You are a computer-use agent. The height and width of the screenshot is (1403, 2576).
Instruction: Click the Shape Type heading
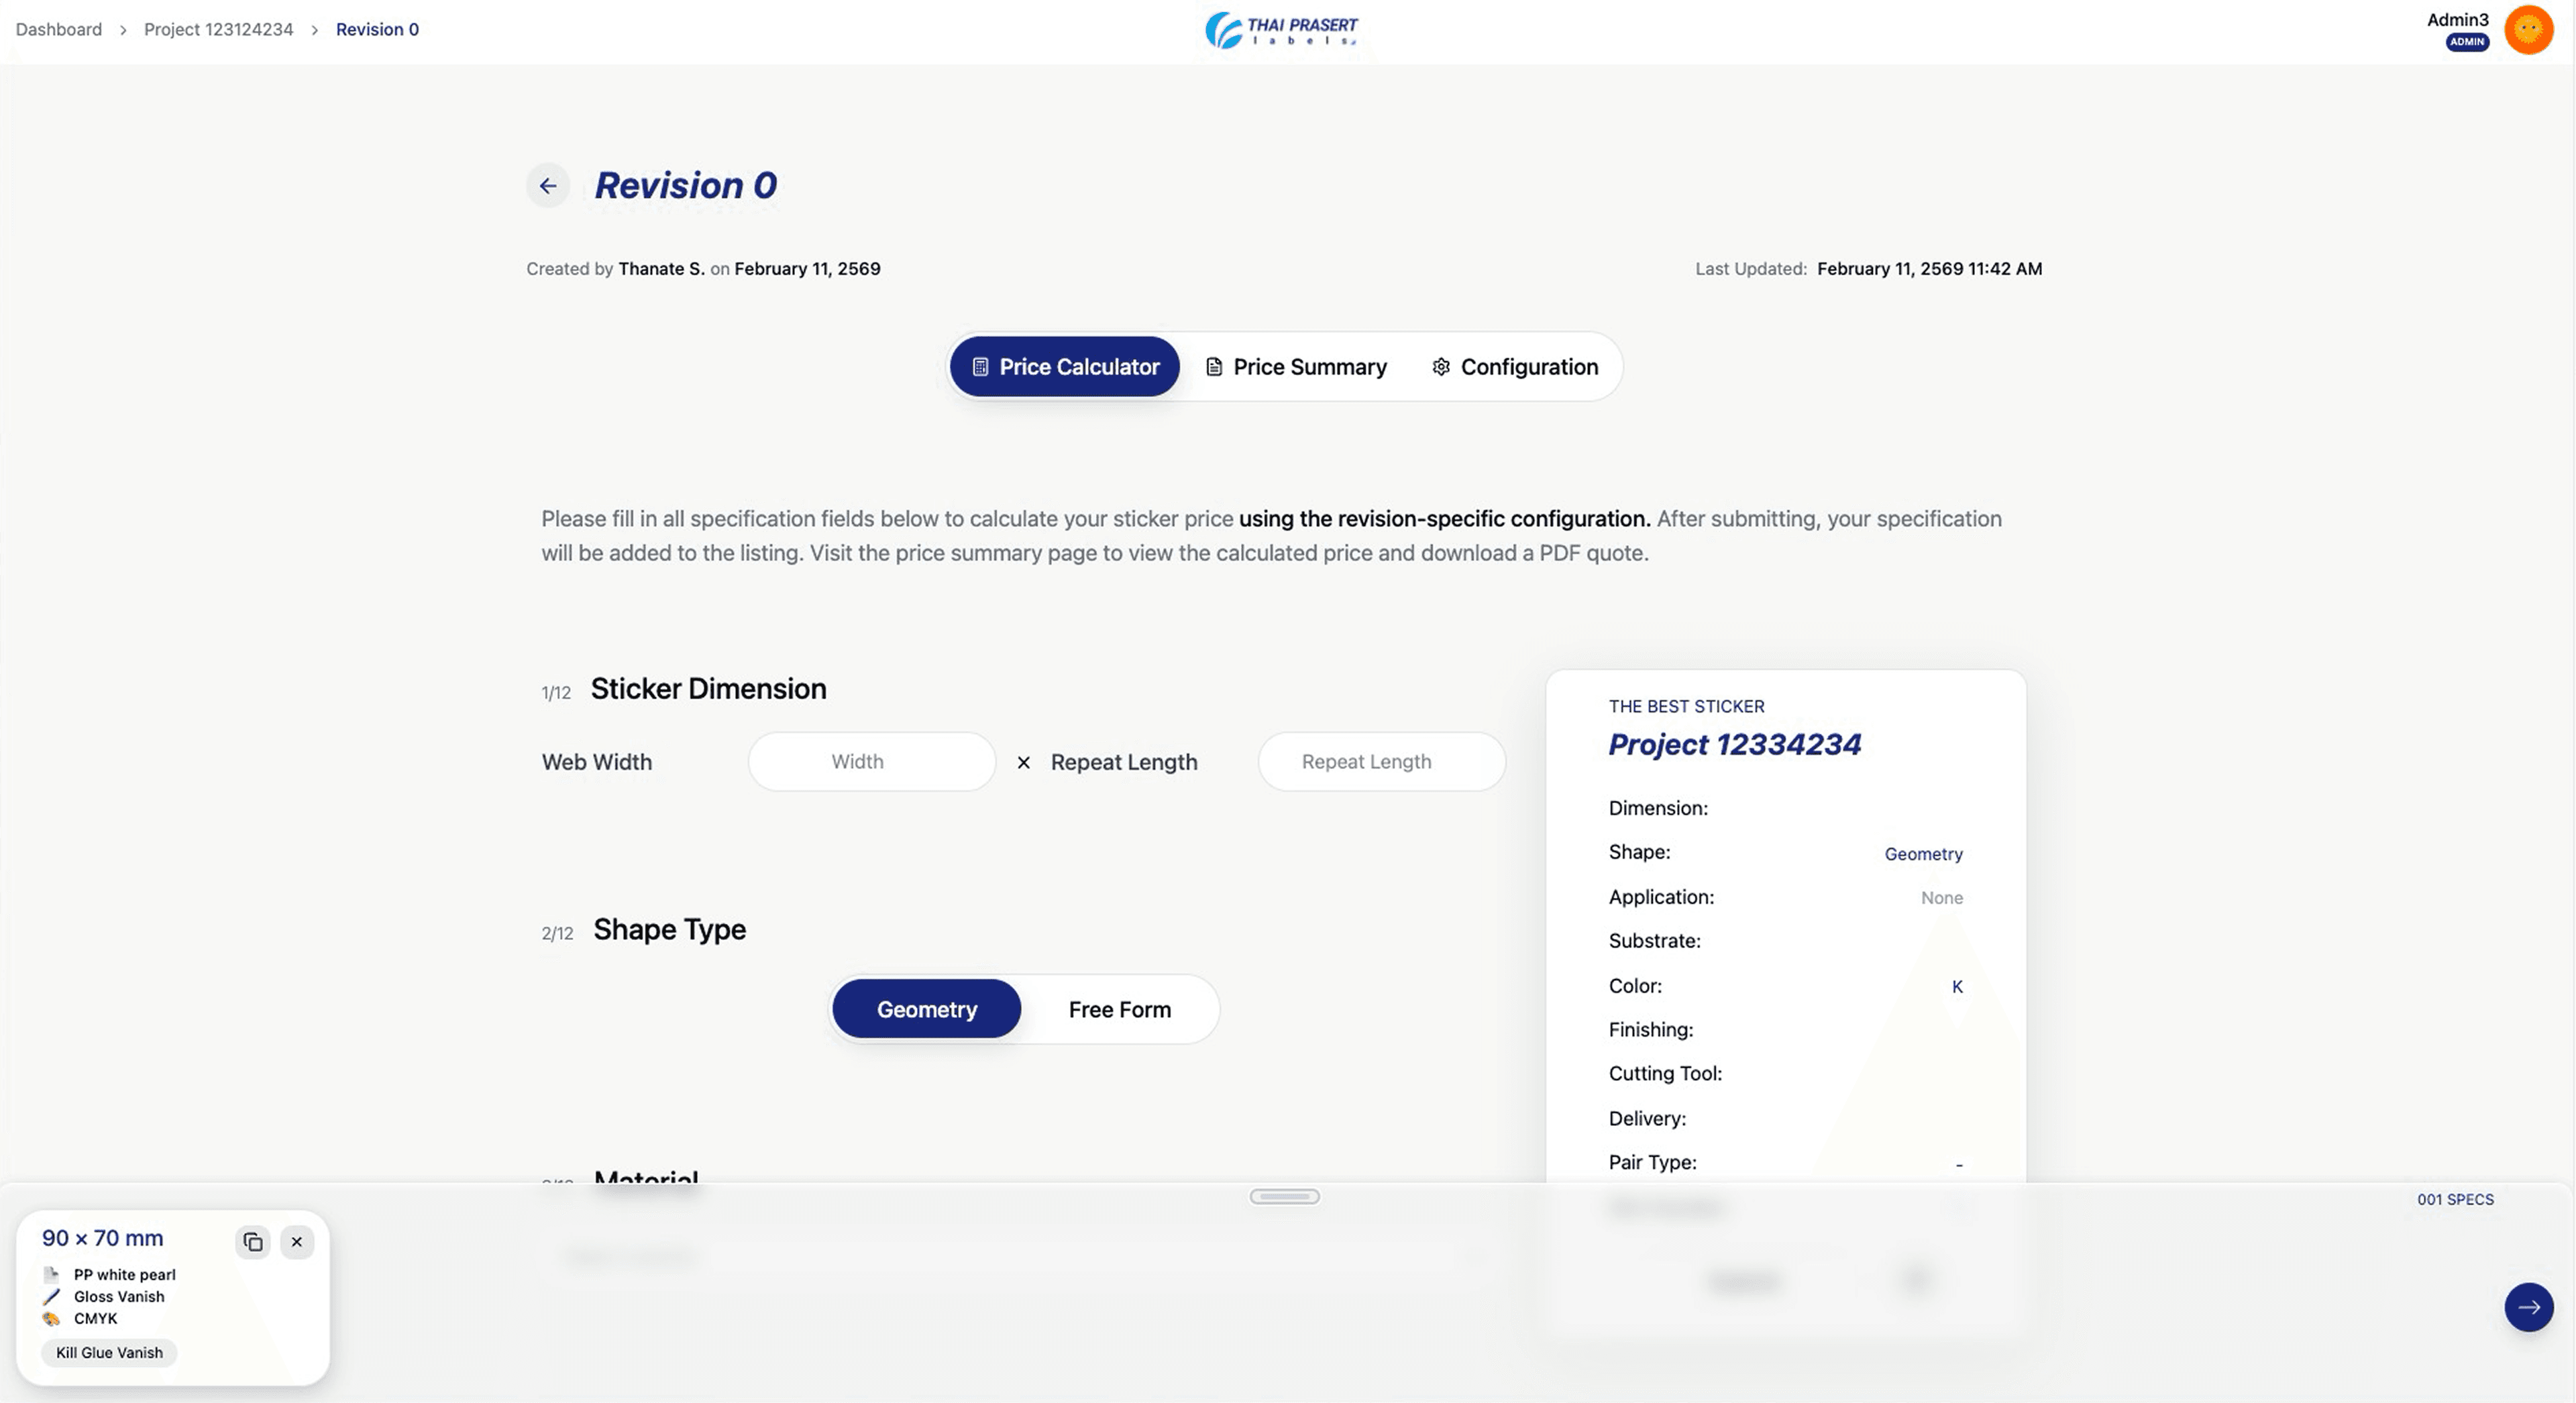[x=669, y=930]
